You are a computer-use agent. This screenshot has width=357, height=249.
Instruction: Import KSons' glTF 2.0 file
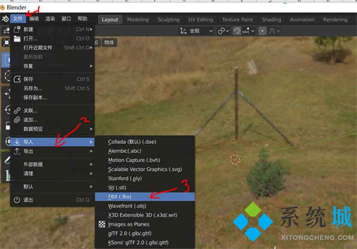click(x=145, y=243)
